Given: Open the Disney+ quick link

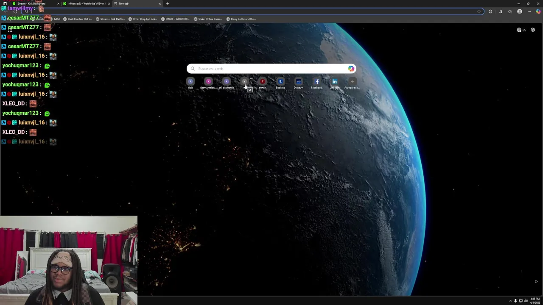Looking at the screenshot, I should [299, 83].
